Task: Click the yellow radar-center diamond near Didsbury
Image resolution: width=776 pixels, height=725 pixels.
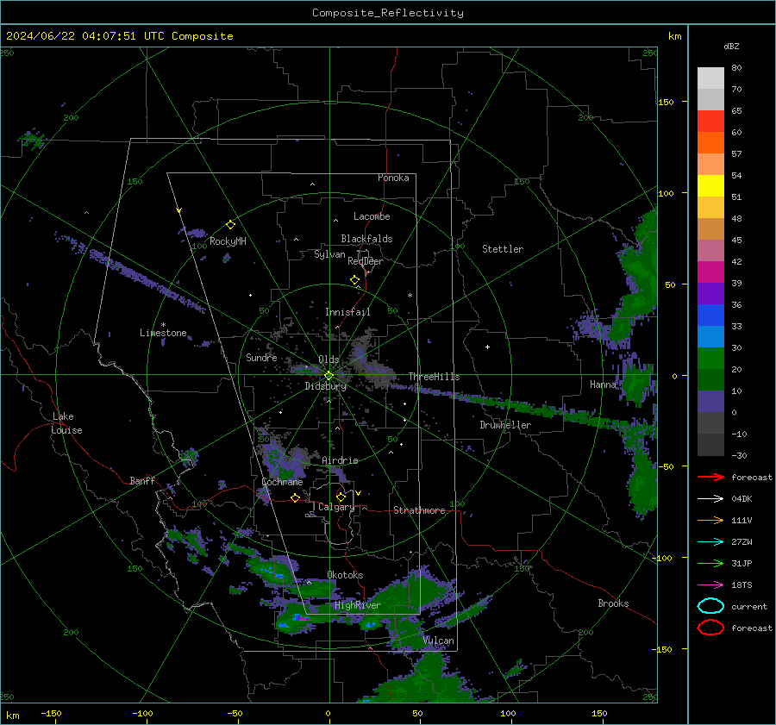Action: 329,376
